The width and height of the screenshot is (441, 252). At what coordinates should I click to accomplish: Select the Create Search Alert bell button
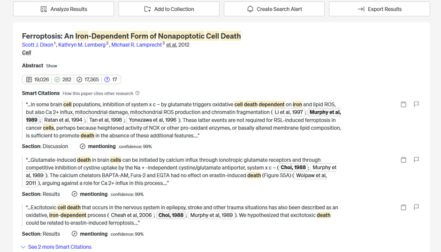(274, 9)
